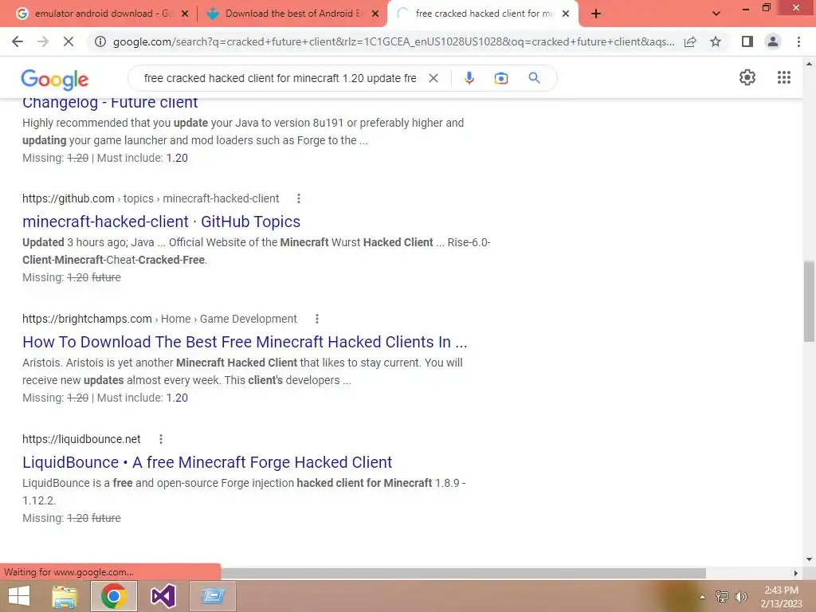Open the tab search dropdown arrow
Image resolution: width=816 pixels, height=612 pixels.
pyautogui.click(x=716, y=14)
